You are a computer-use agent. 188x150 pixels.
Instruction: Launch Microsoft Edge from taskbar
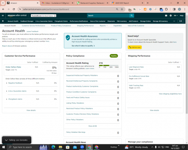pyautogui.click(x=53, y=147)
